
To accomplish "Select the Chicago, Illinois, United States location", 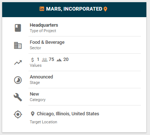I will tap(68, 114).
